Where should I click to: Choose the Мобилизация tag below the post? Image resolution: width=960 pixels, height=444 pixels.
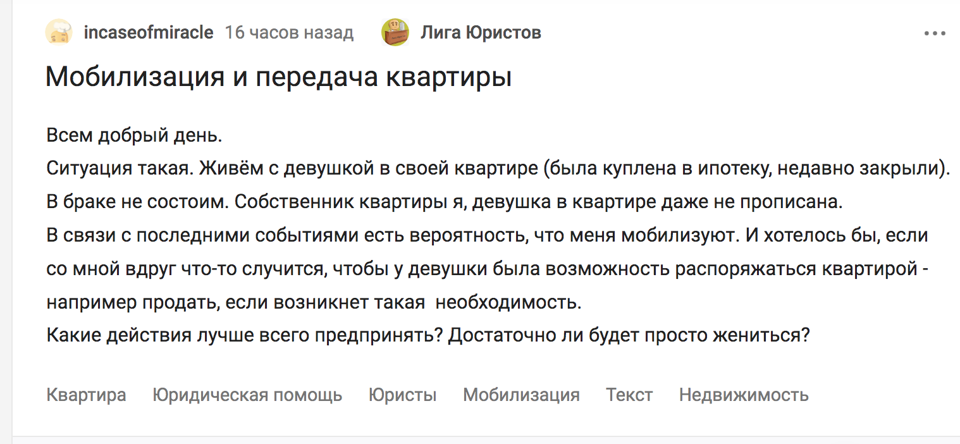521,395
